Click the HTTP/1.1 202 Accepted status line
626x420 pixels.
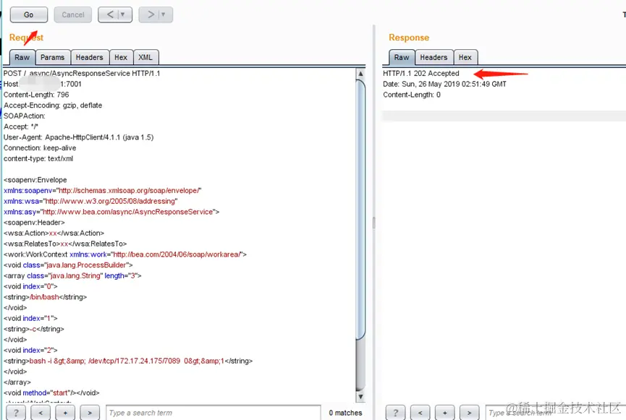[x=421, y=74]
